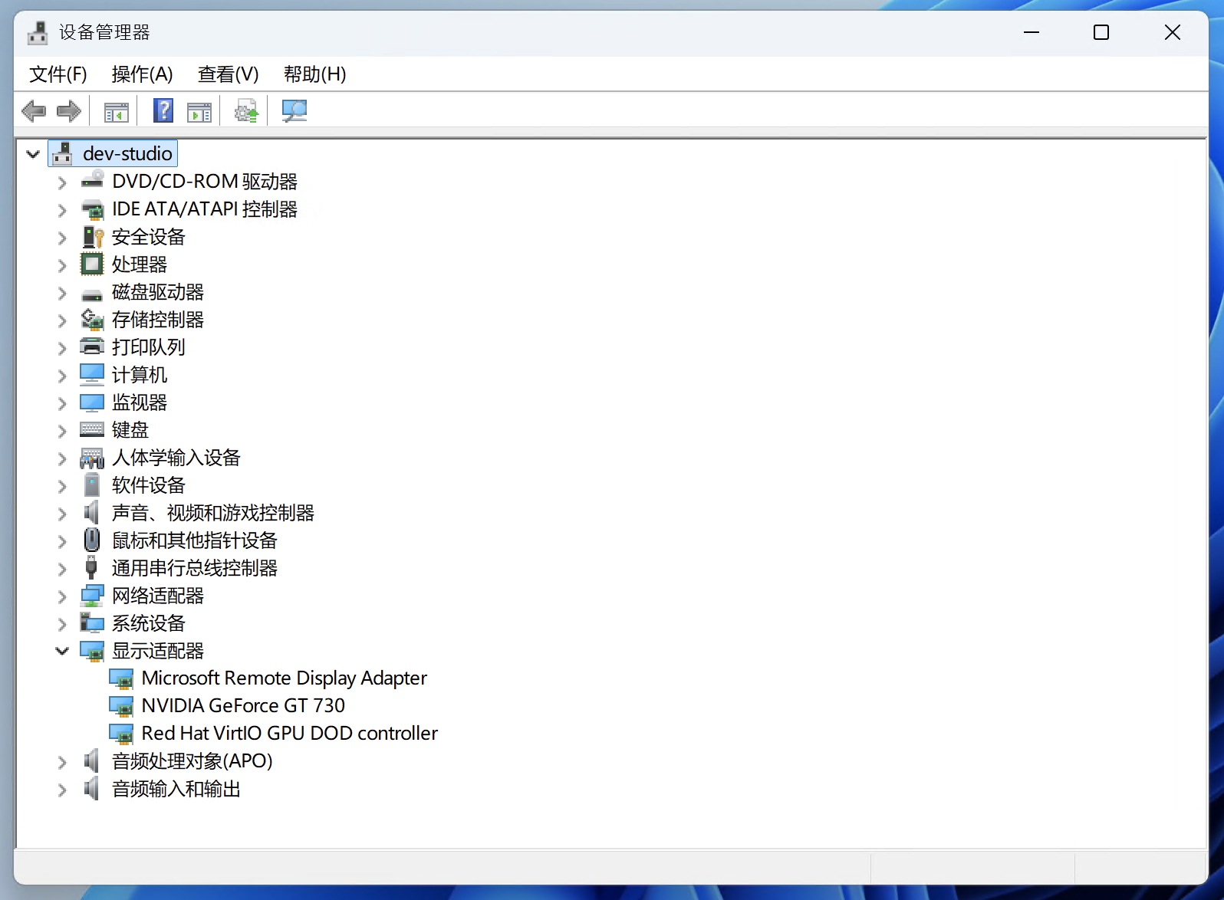Click the 打印队列 printer icon
The height and width of the screenshot is (900, 1224).
pyautogui.click(x=92, y=347)
